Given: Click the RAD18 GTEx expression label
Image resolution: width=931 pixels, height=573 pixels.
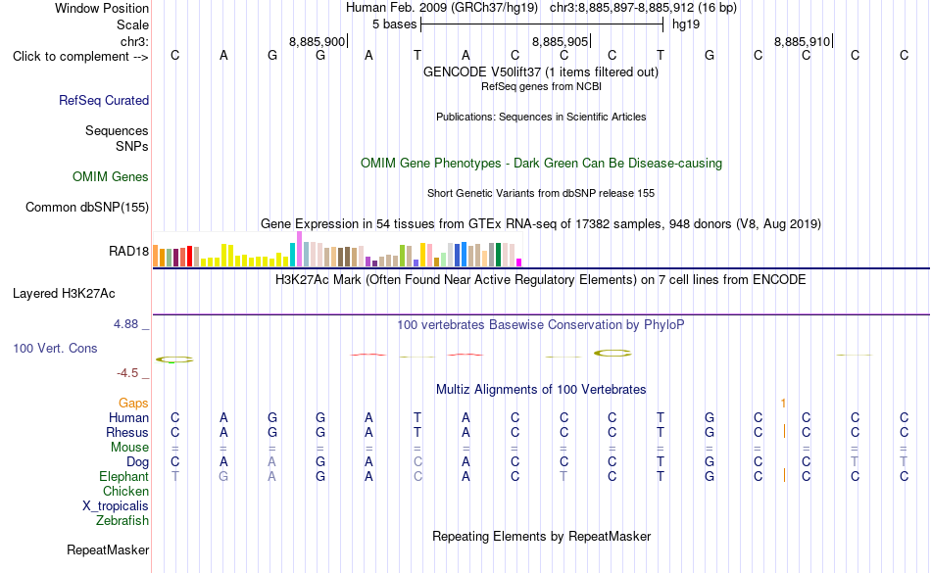Looking at the screenshot, I should pyautogui.click(x=128, y=251).
